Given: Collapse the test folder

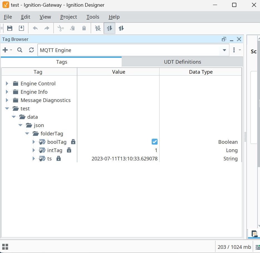Looking at the screenshot, I should coord(7,108).
